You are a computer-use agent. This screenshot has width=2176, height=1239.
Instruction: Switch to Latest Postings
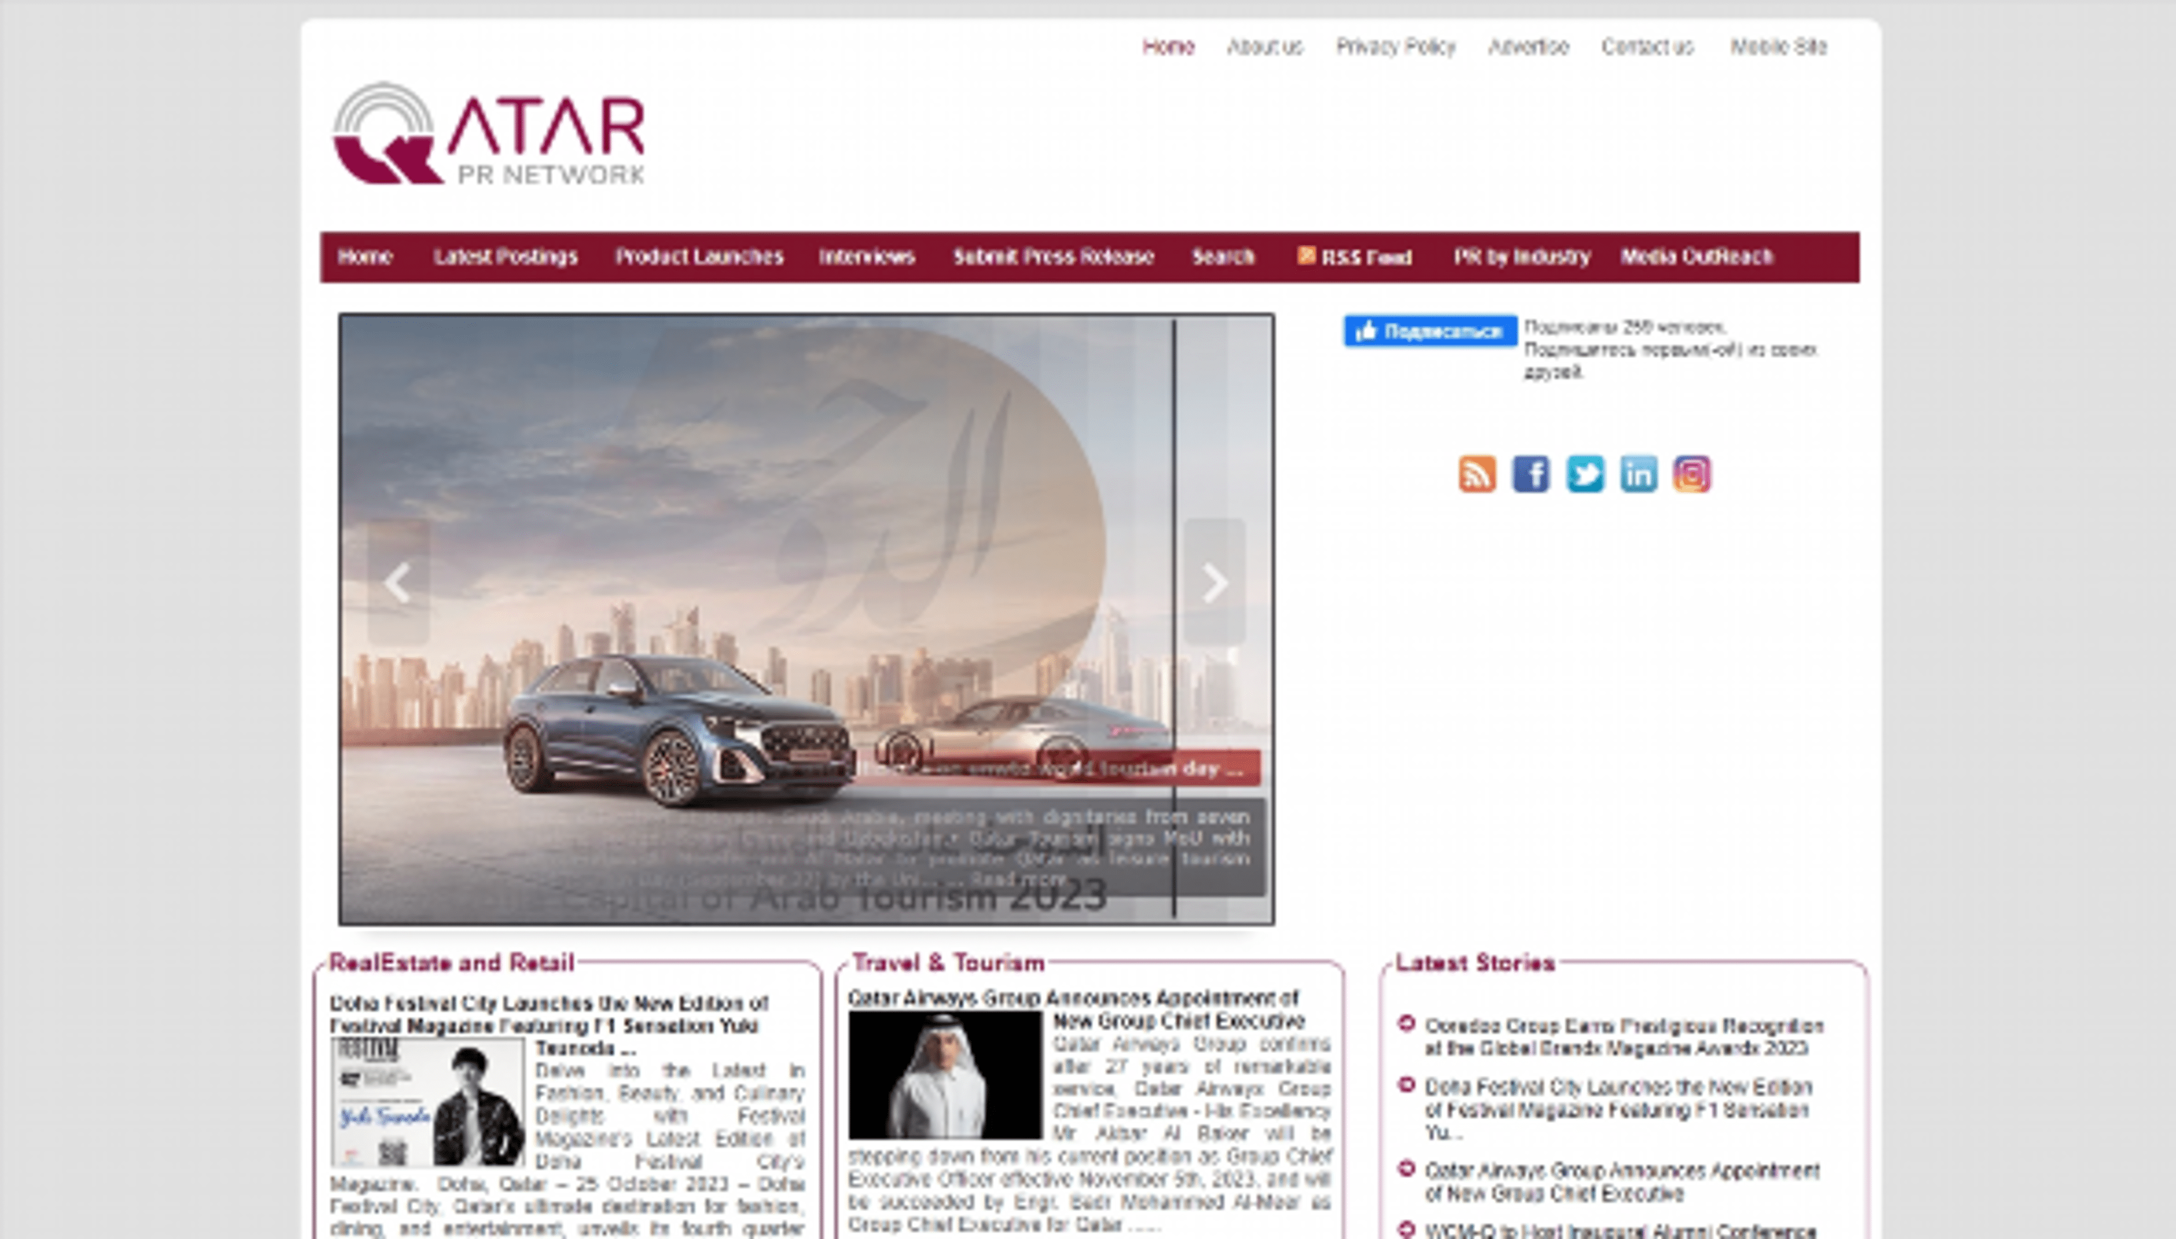(506, 256)
